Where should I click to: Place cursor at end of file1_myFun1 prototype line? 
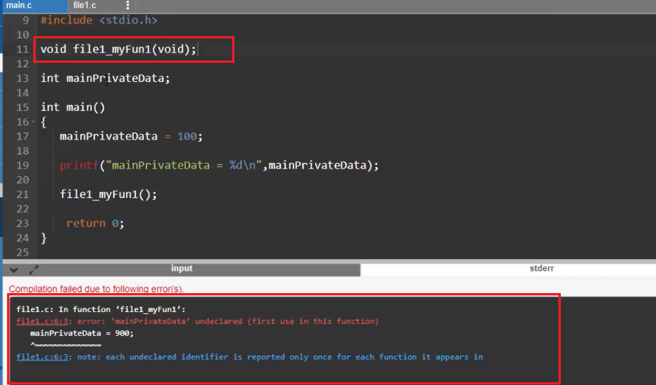197,49
